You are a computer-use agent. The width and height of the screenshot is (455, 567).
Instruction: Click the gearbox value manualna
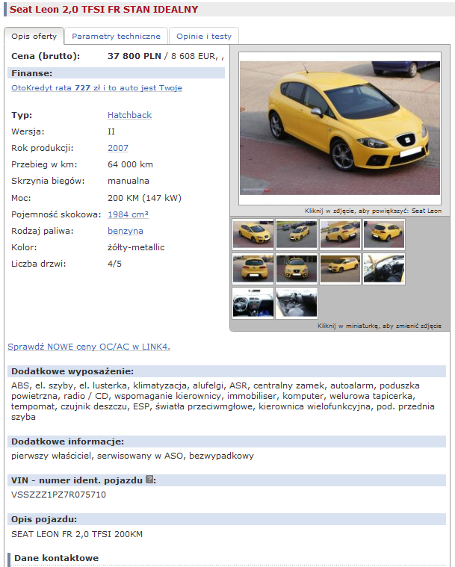click(x=129, y=181)
